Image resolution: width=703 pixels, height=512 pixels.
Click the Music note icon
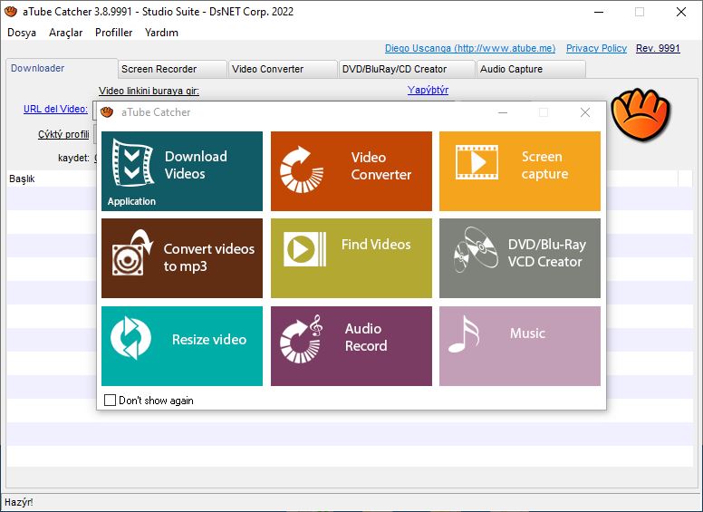464,334
